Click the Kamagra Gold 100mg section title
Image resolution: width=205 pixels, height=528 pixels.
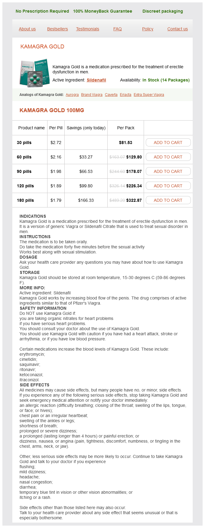point(52,110)
